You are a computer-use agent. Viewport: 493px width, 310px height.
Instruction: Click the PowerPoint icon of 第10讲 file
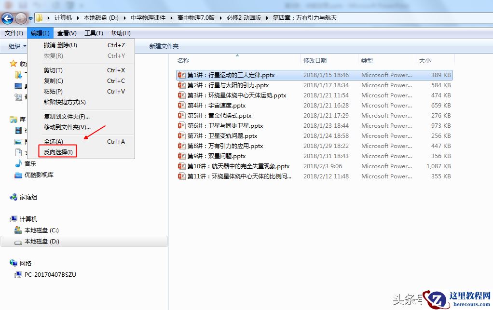(181, 166)
